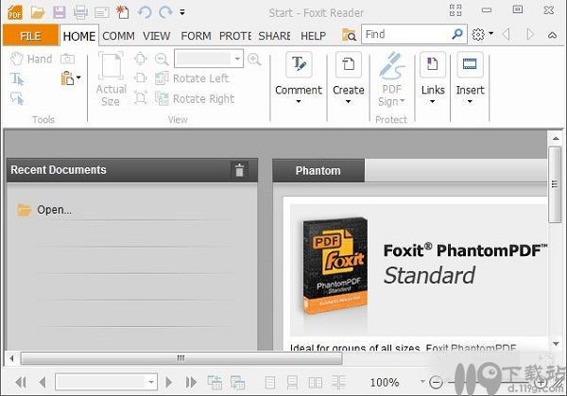Switch to the COMMENT ribbon tab
The height and width of the screenshot is (396, 567).
point(118,36)
